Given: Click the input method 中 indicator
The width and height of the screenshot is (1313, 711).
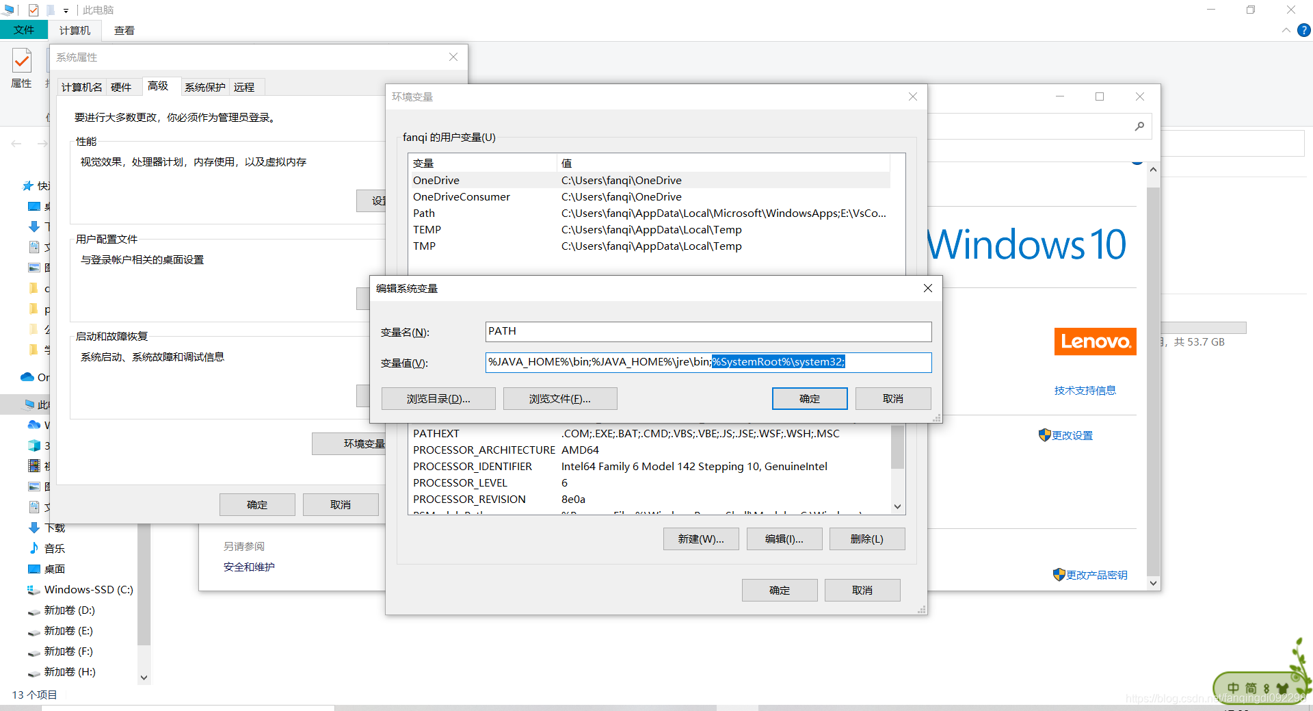Looking at the screenshot, I should [1233, 688].
